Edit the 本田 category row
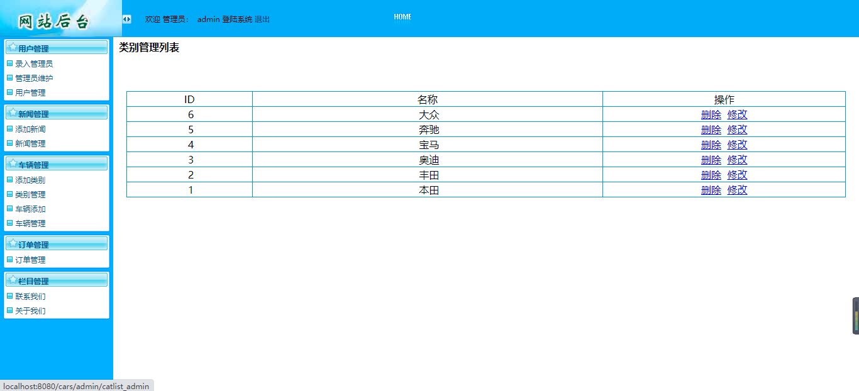The image size is (859, 391). click(738, 190)
